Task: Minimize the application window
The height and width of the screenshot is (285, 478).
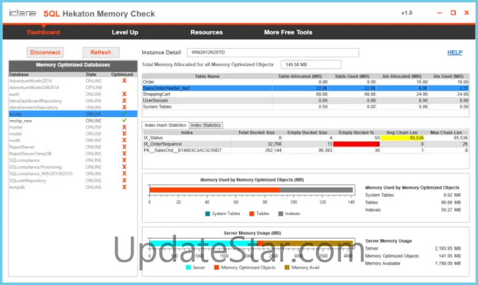Action: (439, 13)
